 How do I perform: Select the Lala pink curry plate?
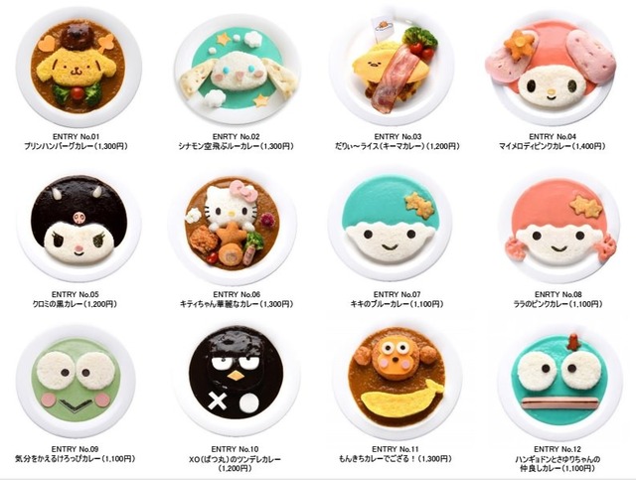pyautogui.click(x=560, y=227)
